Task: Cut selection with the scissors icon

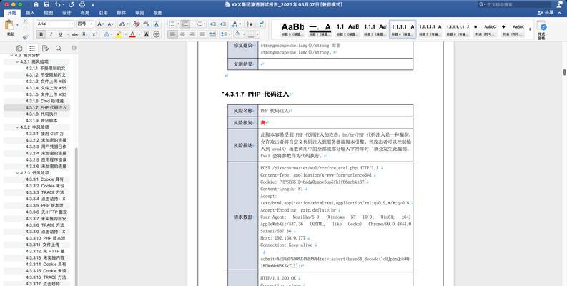Action: tap(25, 21)
